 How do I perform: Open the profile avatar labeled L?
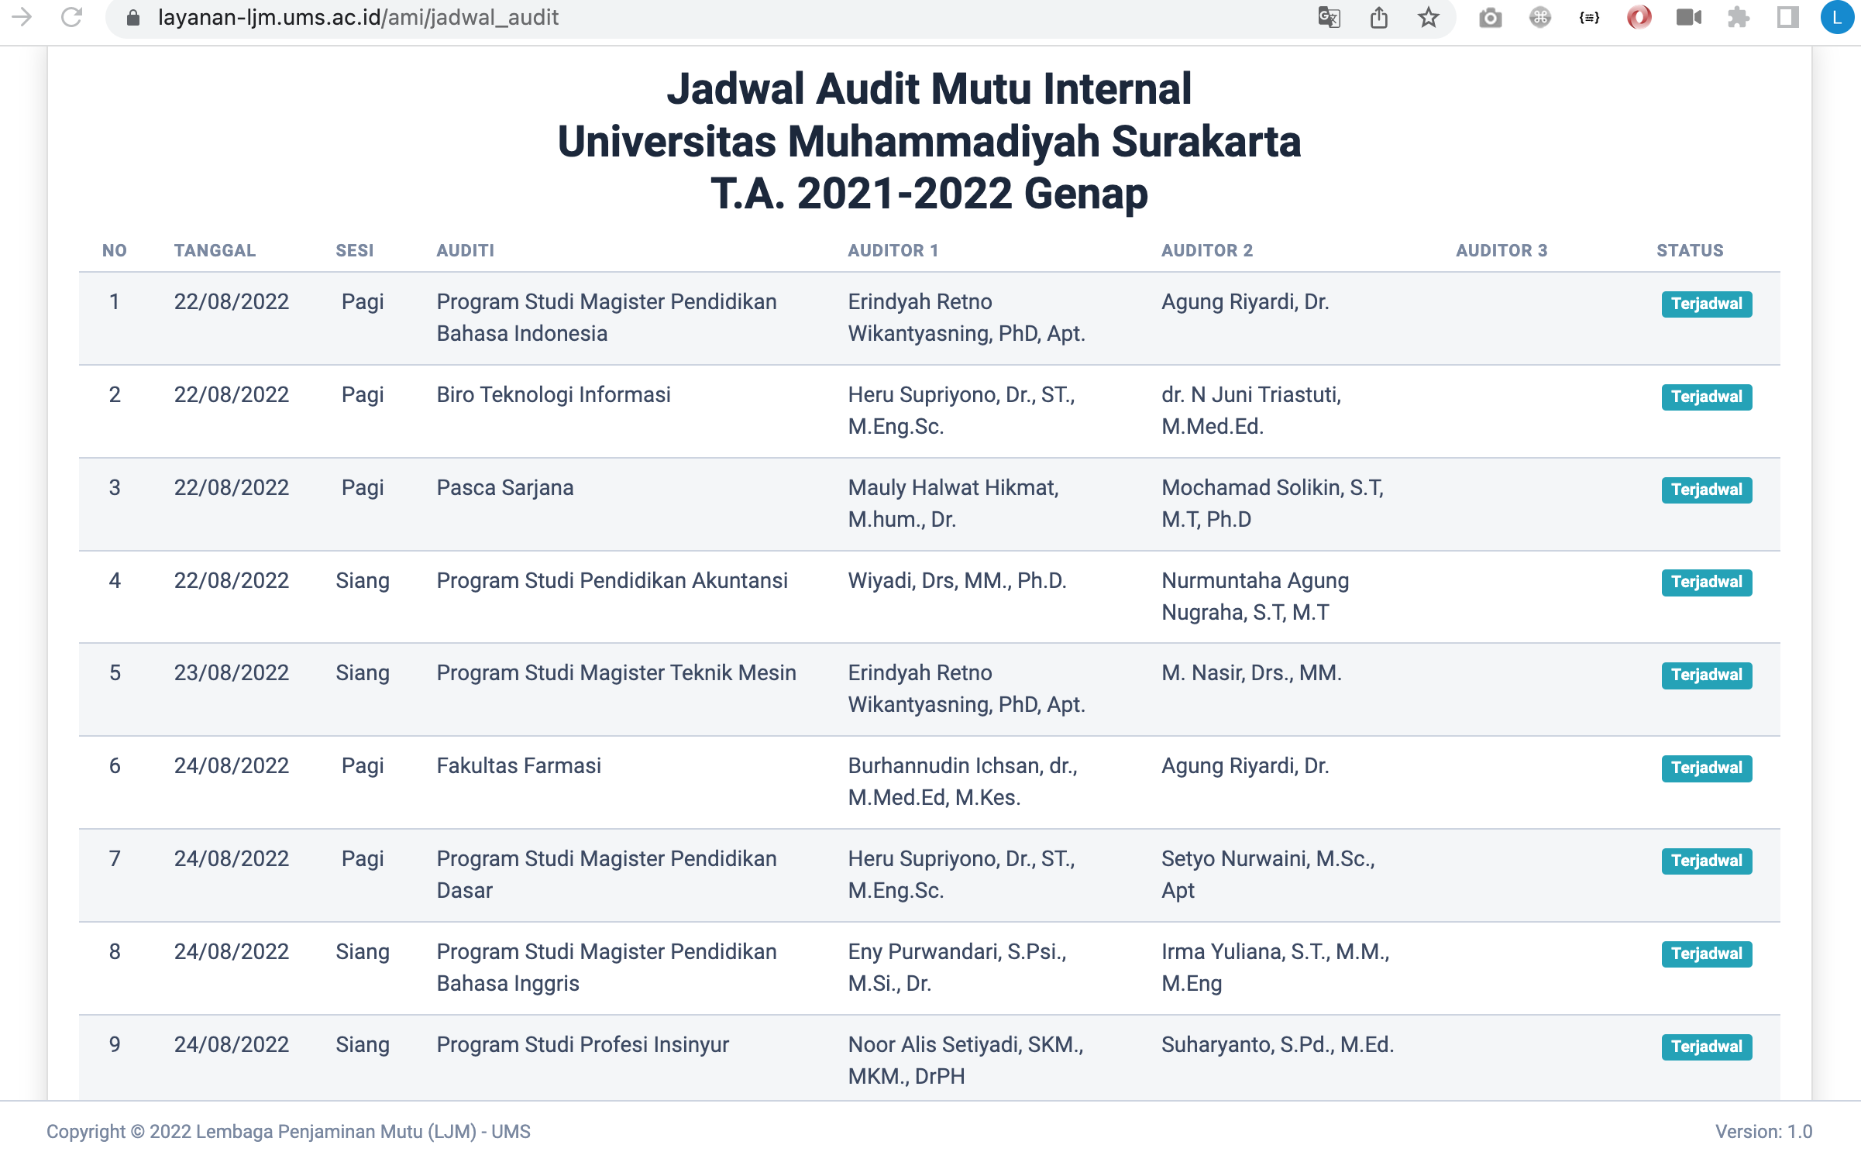tap(1837, 17)
